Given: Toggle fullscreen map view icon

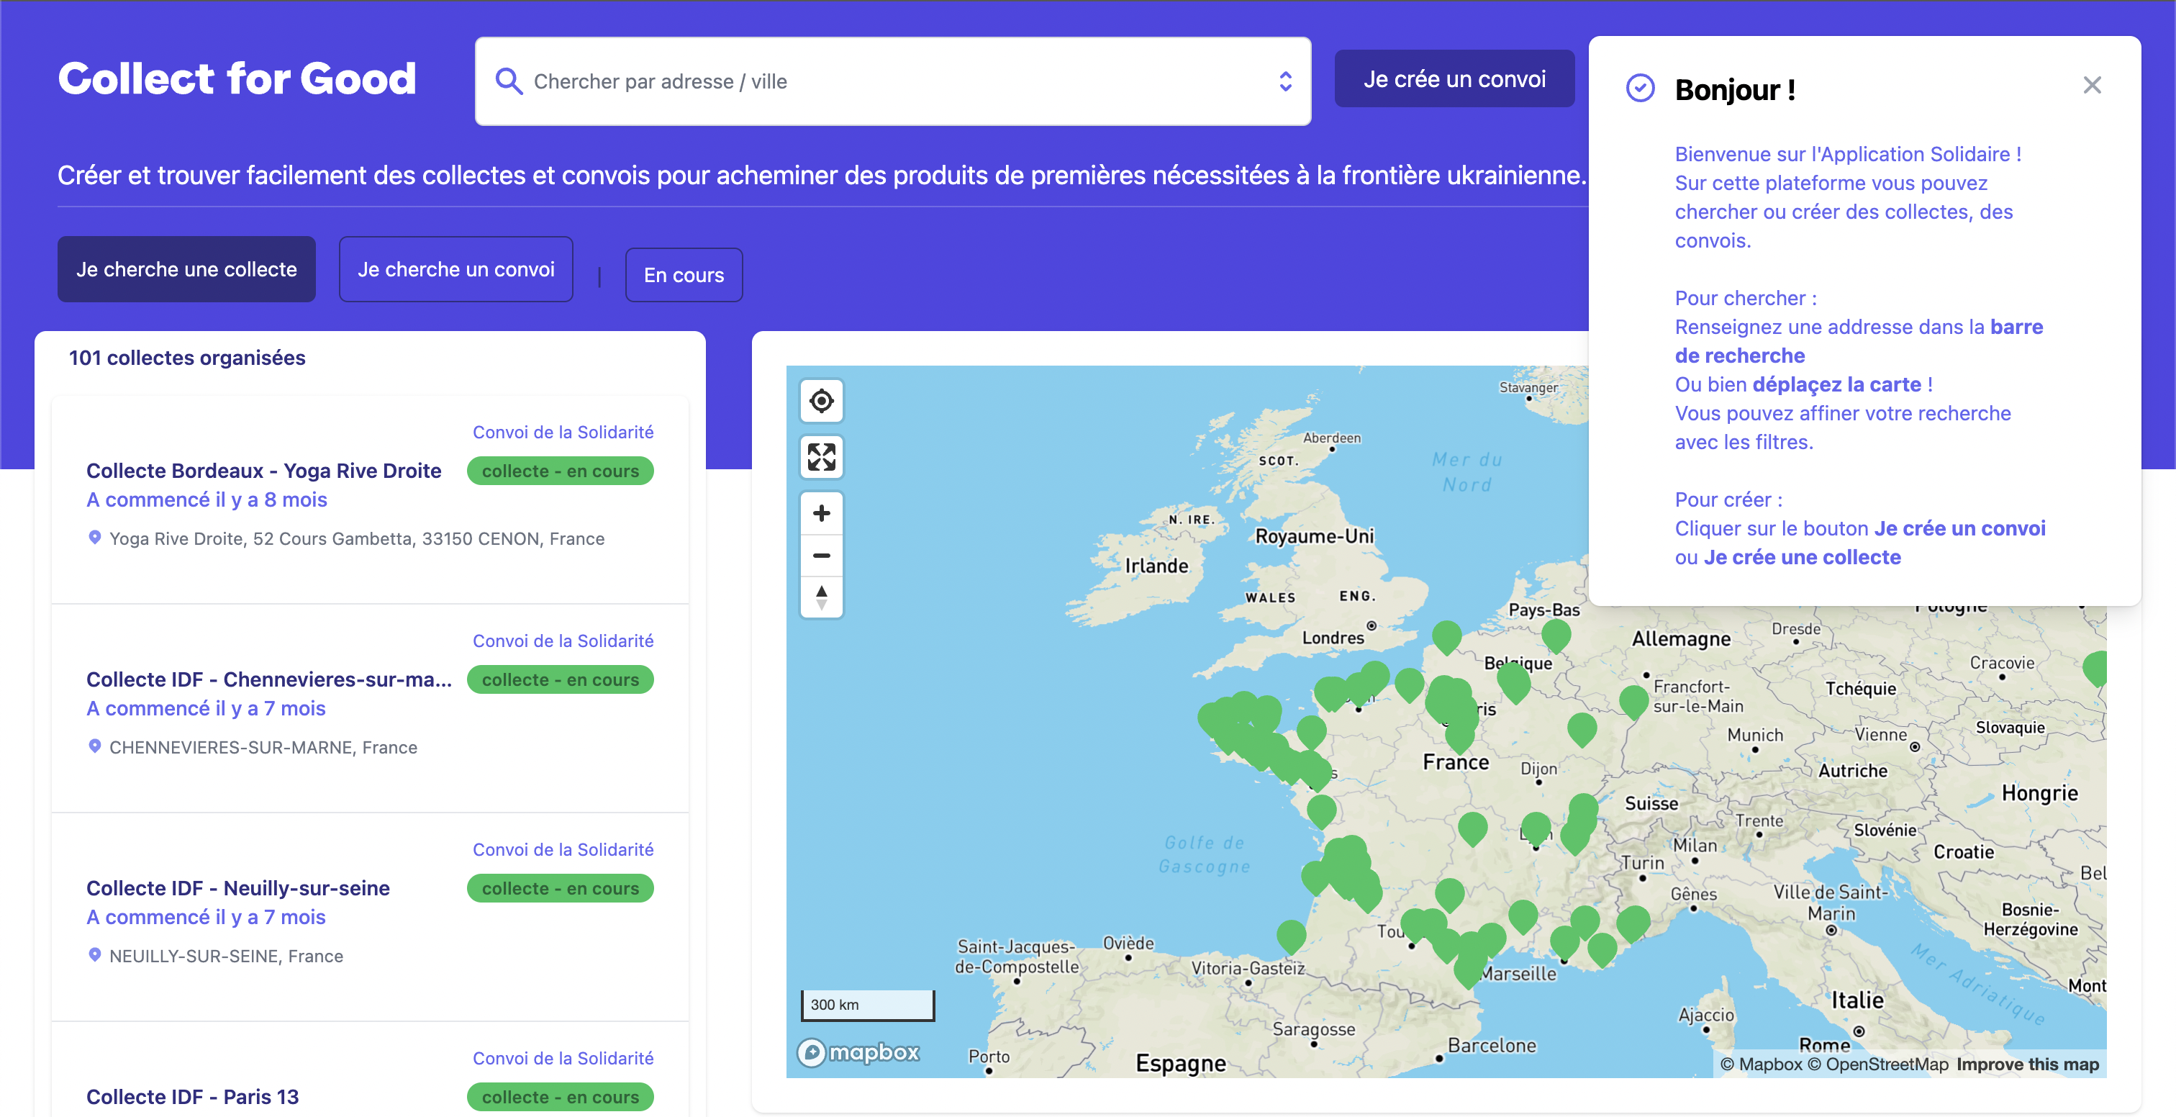Looking at the screenshot, I should 821,457.
